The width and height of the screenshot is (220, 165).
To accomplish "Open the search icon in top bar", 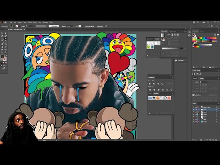I will pos(198,22).
